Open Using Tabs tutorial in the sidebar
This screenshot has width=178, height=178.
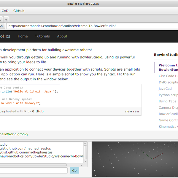(167, 101)
